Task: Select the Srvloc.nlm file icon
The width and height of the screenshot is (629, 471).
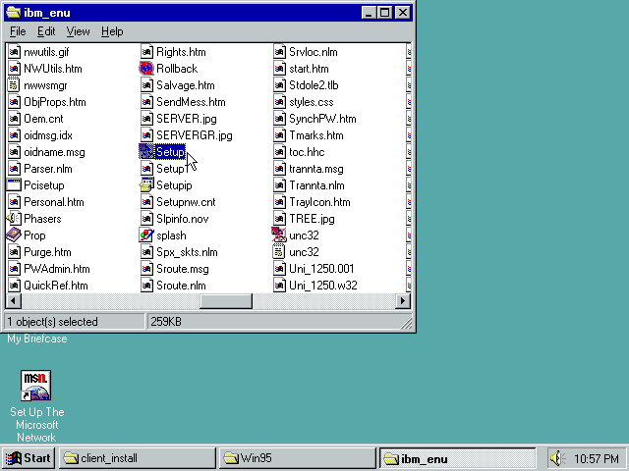Action: click(x=279, y=52)
